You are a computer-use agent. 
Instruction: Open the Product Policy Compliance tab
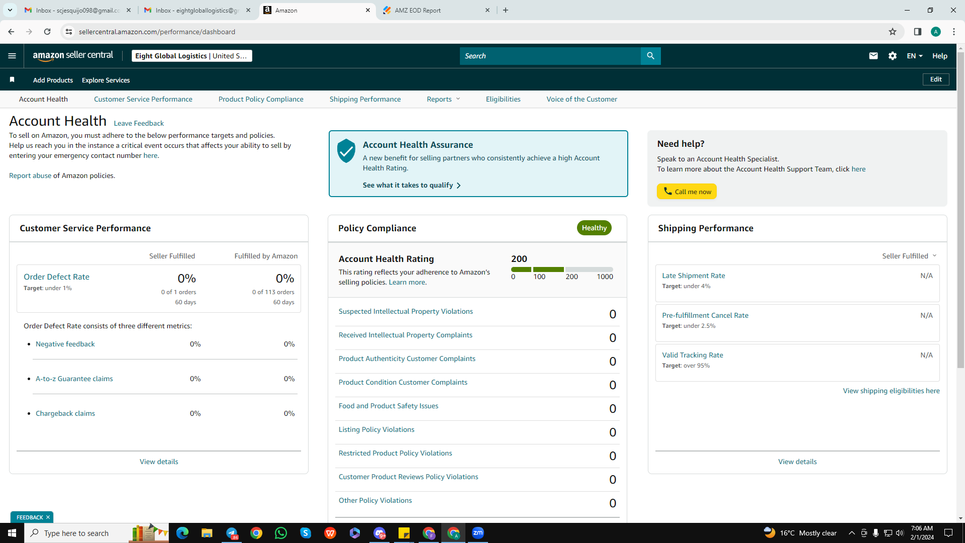tap(261, 99)
